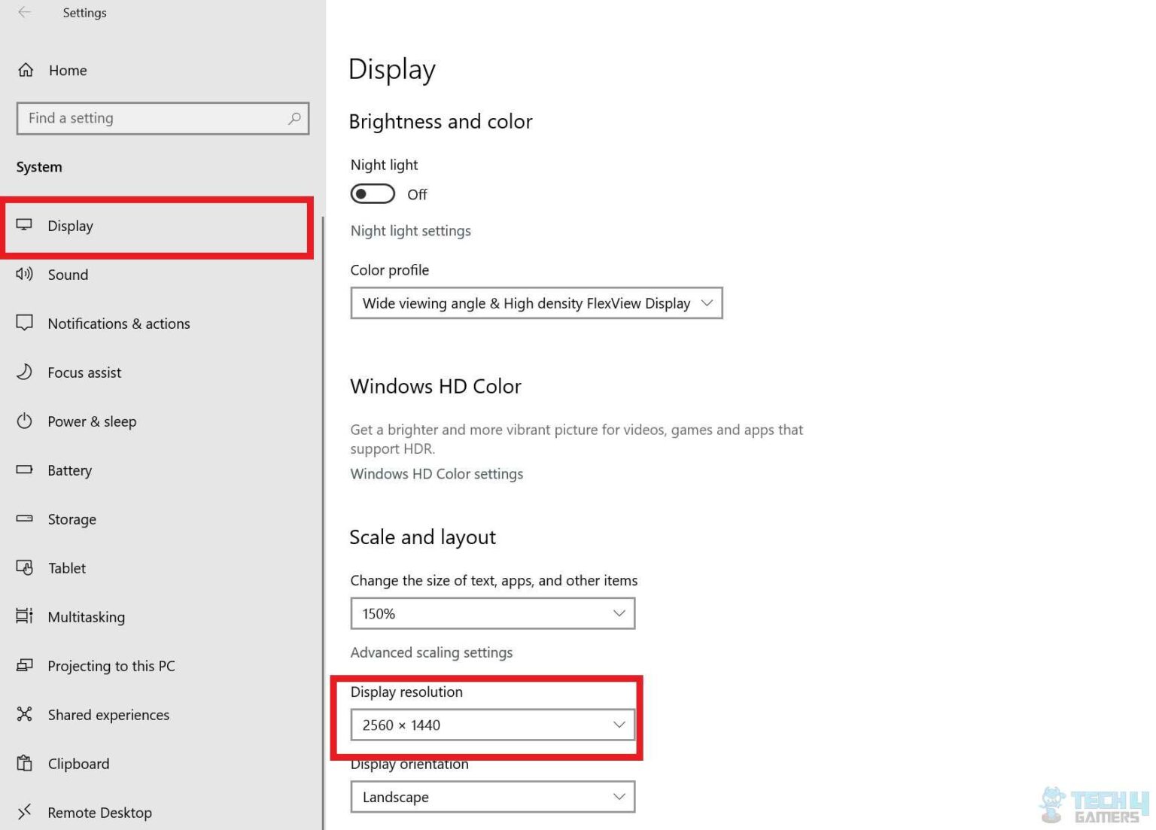Open Night light settings link
The height and width of the screenshot is (830, 1156).
(x=410, y=231)
